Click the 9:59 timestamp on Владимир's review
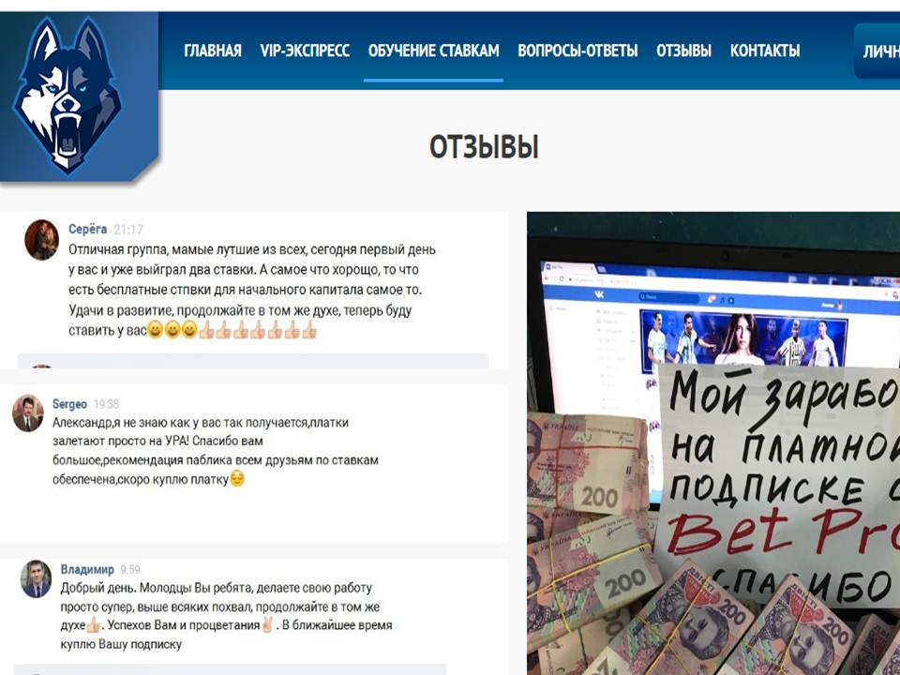The image size is (900, 675). (x=131, y=569)
